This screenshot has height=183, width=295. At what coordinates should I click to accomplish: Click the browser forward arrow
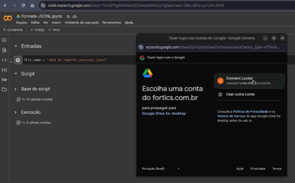point(14,5)
